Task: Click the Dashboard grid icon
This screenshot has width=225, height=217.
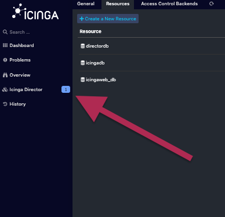Action: click(5, 45)
